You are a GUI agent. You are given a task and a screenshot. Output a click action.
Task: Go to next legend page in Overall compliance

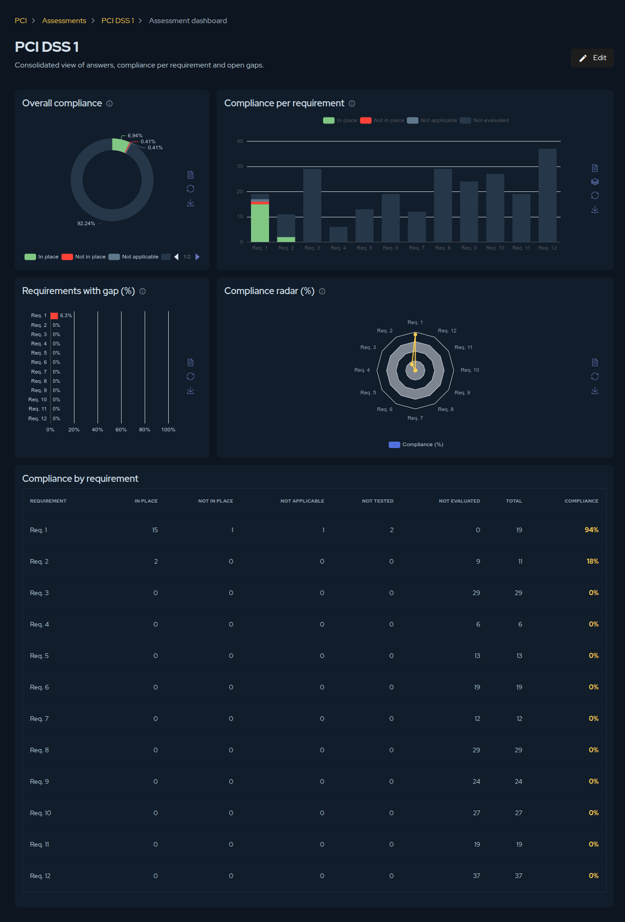point(198,257)
